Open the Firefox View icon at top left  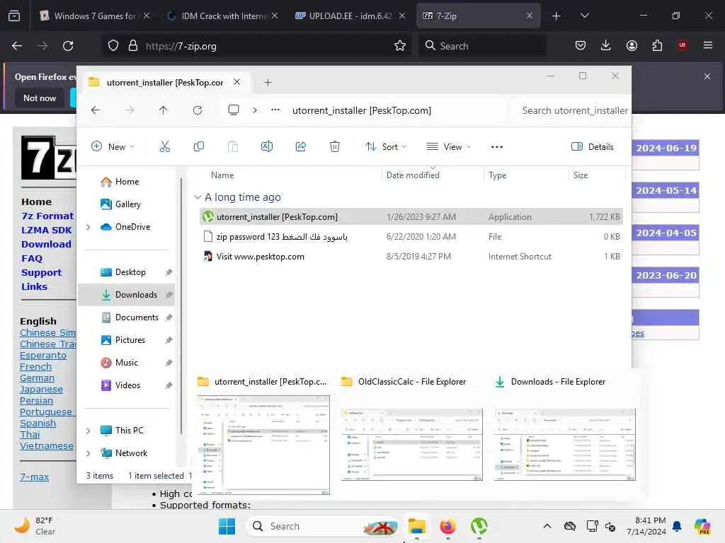tap(14, 16)
